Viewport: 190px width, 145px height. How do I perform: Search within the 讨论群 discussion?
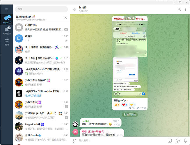pyautogui.click(x=179, y=9)
